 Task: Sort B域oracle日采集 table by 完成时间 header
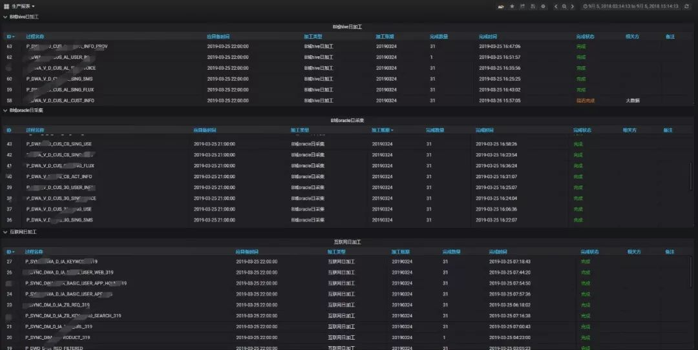(484, 130)
